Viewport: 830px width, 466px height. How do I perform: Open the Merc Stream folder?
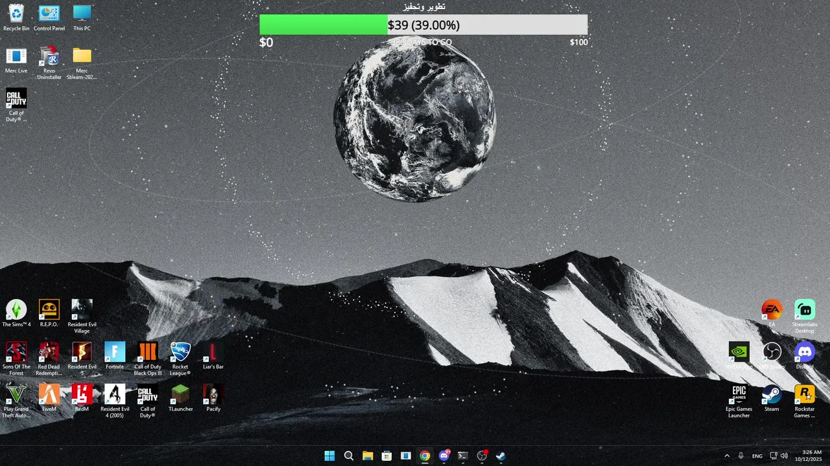point(82,63)
